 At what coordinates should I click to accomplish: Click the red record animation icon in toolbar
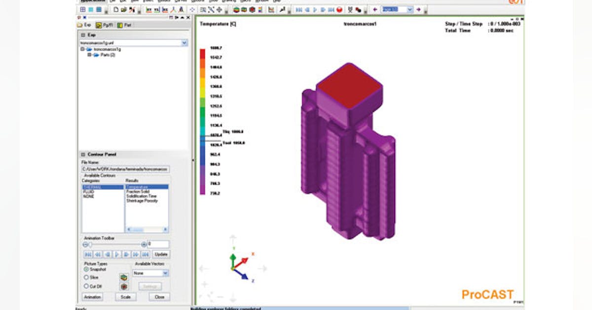pyautogui.click(x=339, y=10)
